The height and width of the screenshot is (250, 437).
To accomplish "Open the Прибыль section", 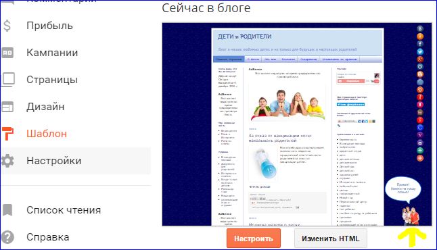I will 49,26.
